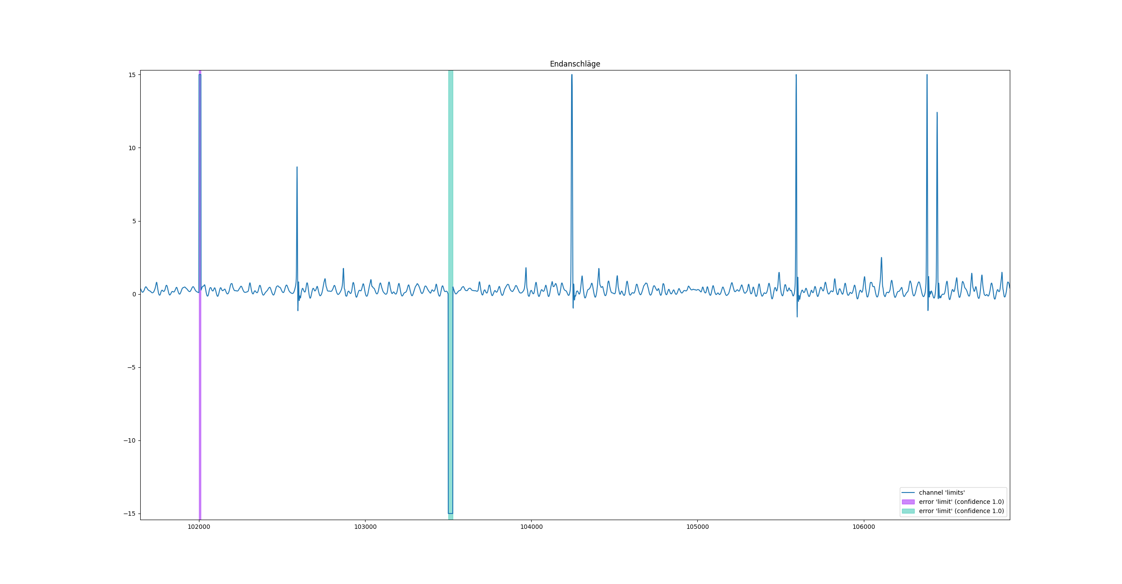
Task: Click the channel 'limits' legend label
Action: point(942,493)
